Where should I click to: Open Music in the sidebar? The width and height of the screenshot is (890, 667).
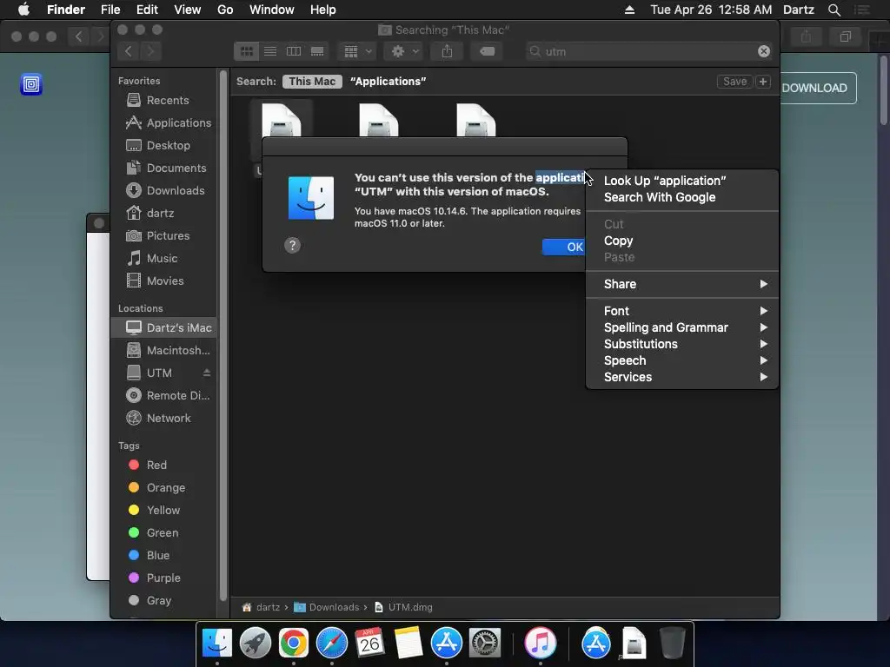(x=164, y=259)
